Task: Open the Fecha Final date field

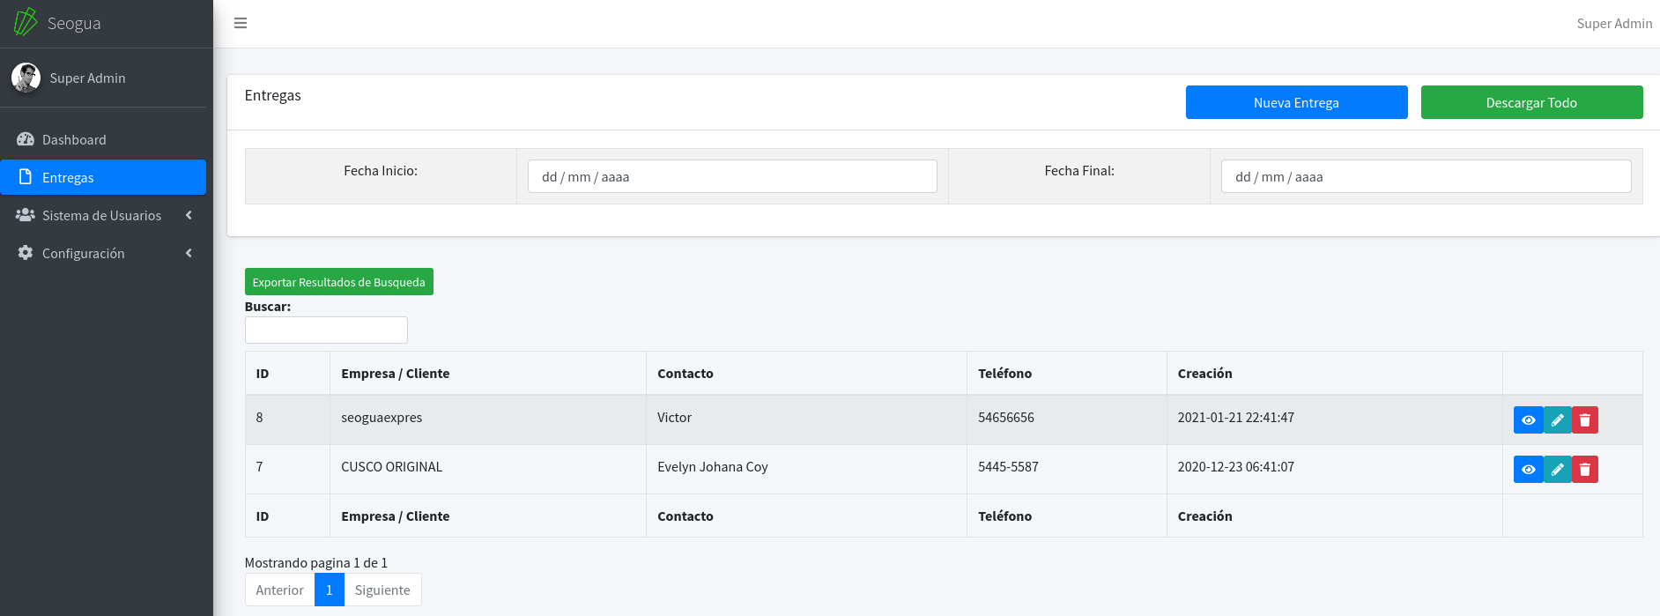Action: [1425, 176]
